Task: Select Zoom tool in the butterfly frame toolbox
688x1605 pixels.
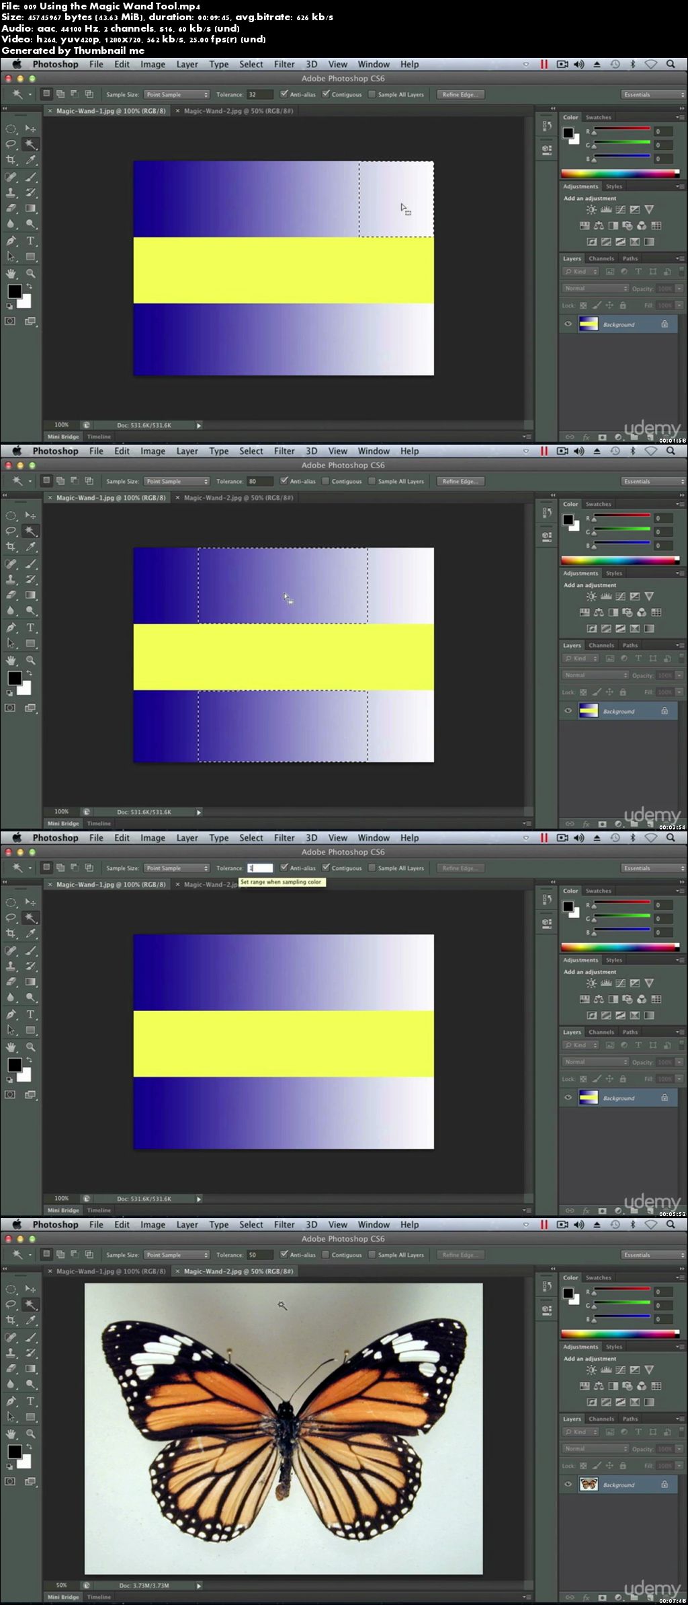Action: (x=31, y=1434)
